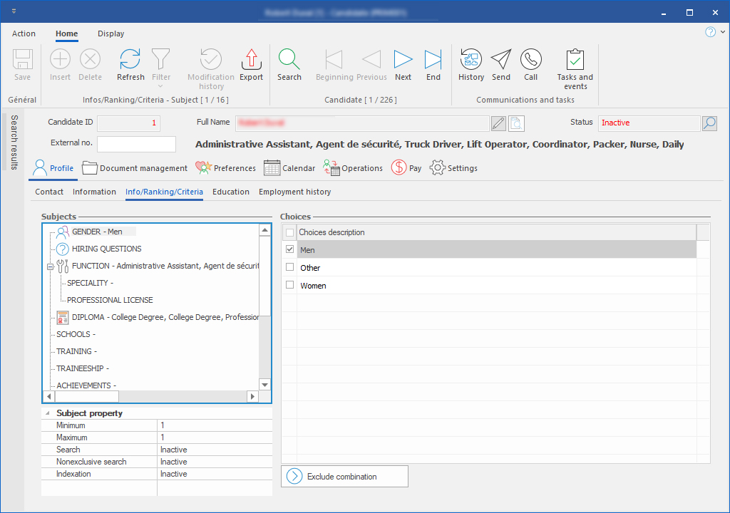Open the Filter dropdown arrow
730x513 pixels.
[x=161, y=86]
